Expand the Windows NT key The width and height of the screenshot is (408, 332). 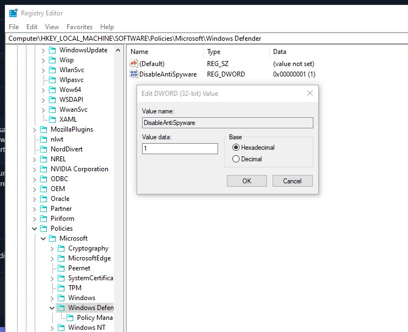click(52, 328)
